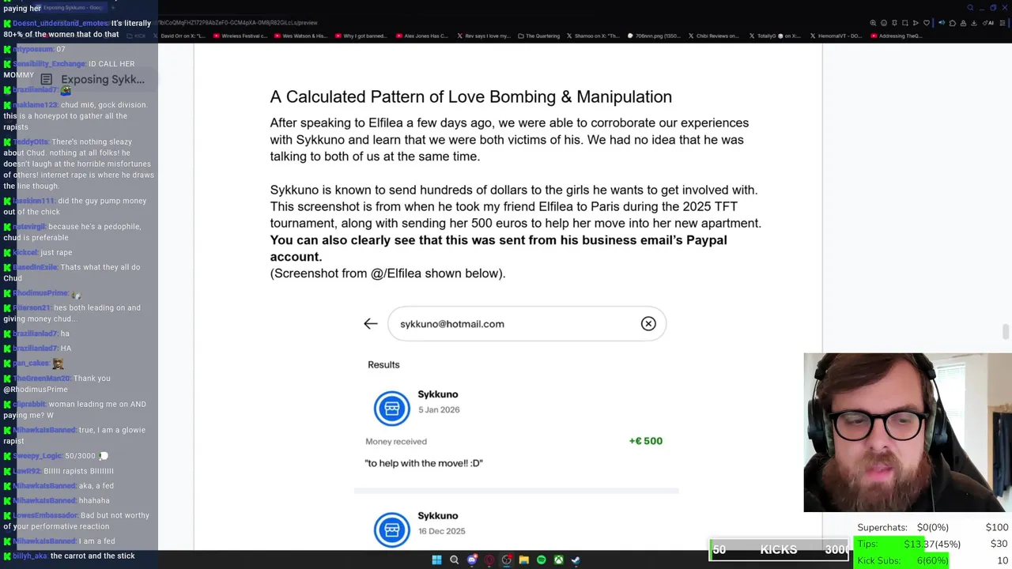Click the green Kick Subs progress bar
1012x569 pixels.
(x=901, y=560)
